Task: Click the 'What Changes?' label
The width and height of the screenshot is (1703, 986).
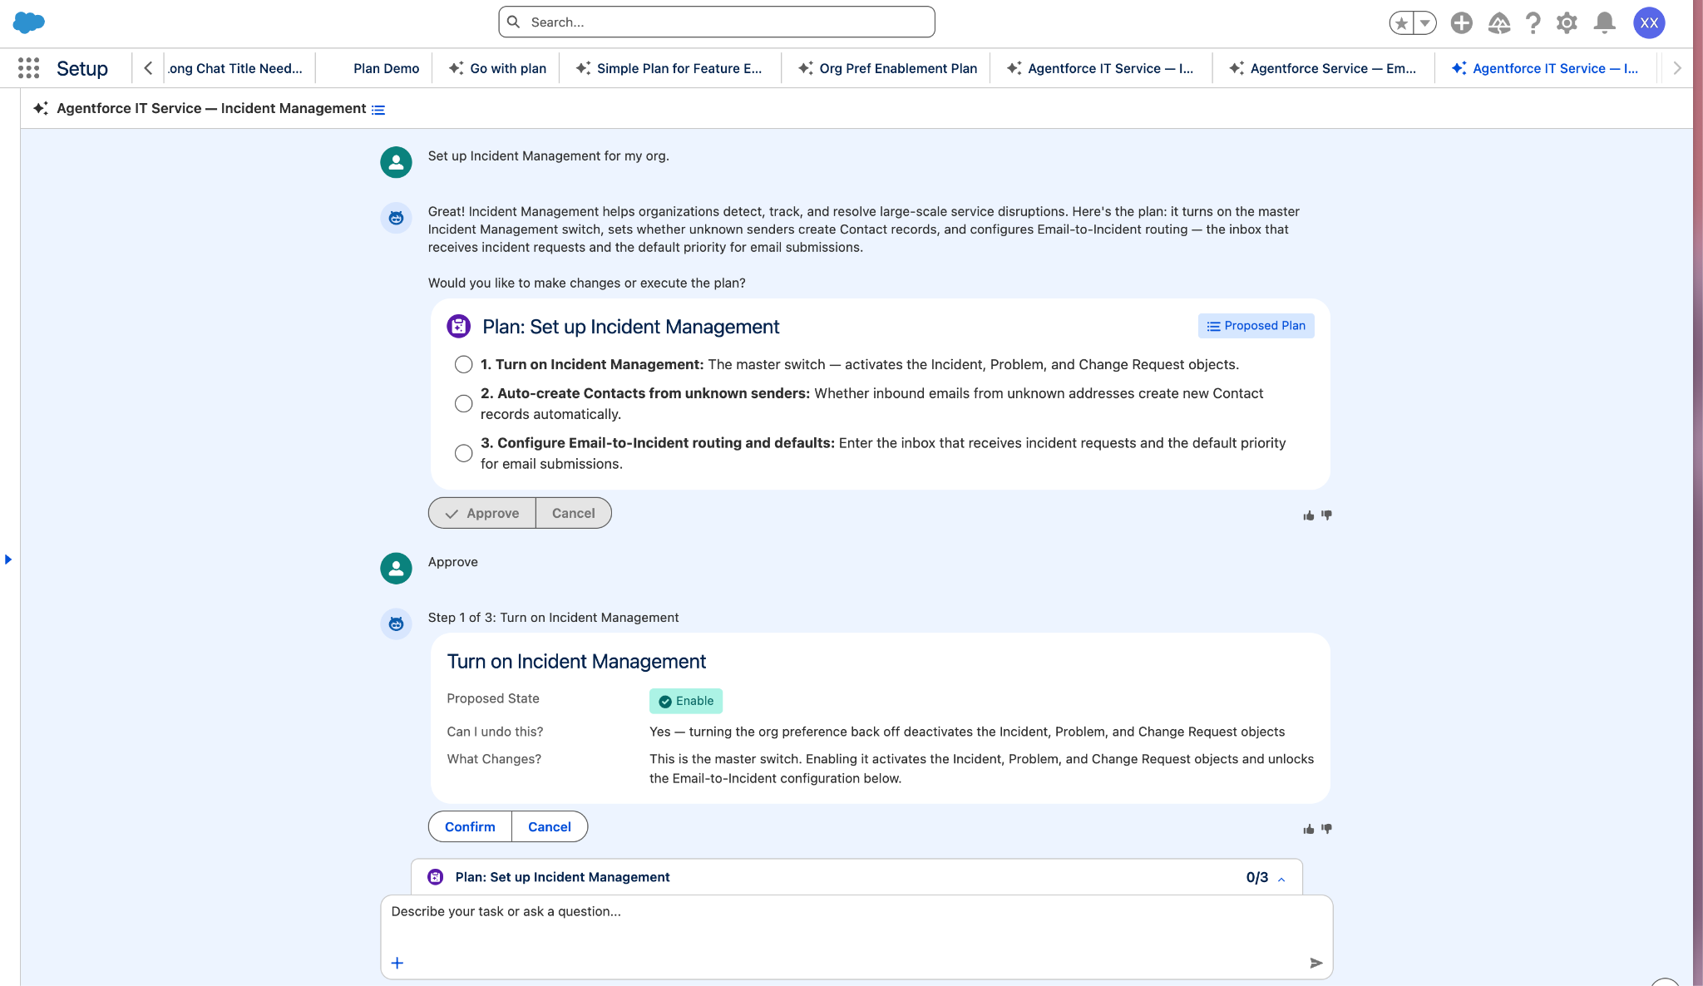Action: [494, 759]
